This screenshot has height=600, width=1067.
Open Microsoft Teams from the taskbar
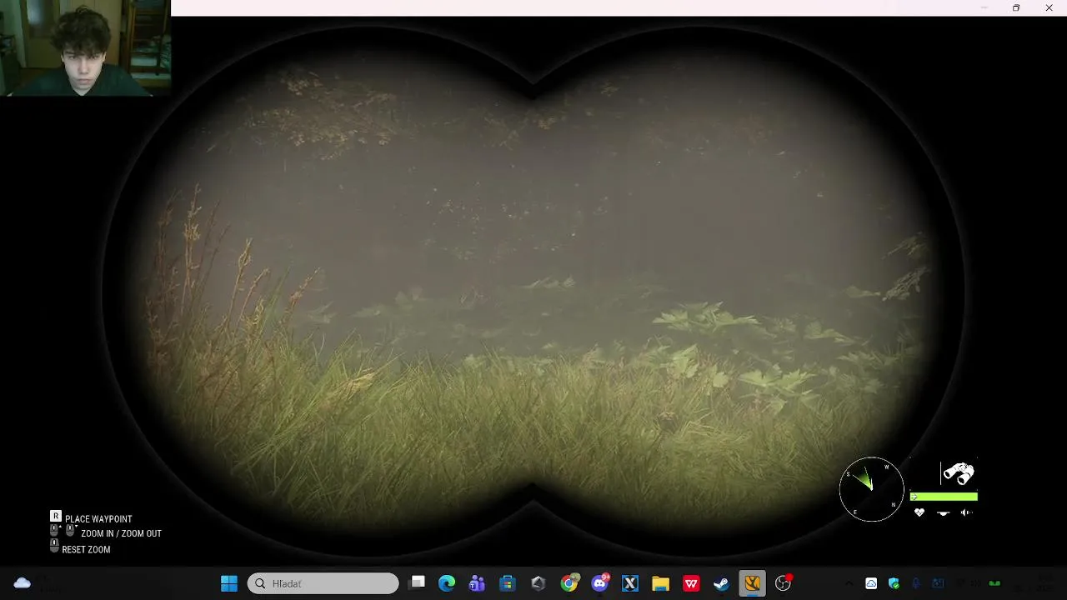pos(477,583)
